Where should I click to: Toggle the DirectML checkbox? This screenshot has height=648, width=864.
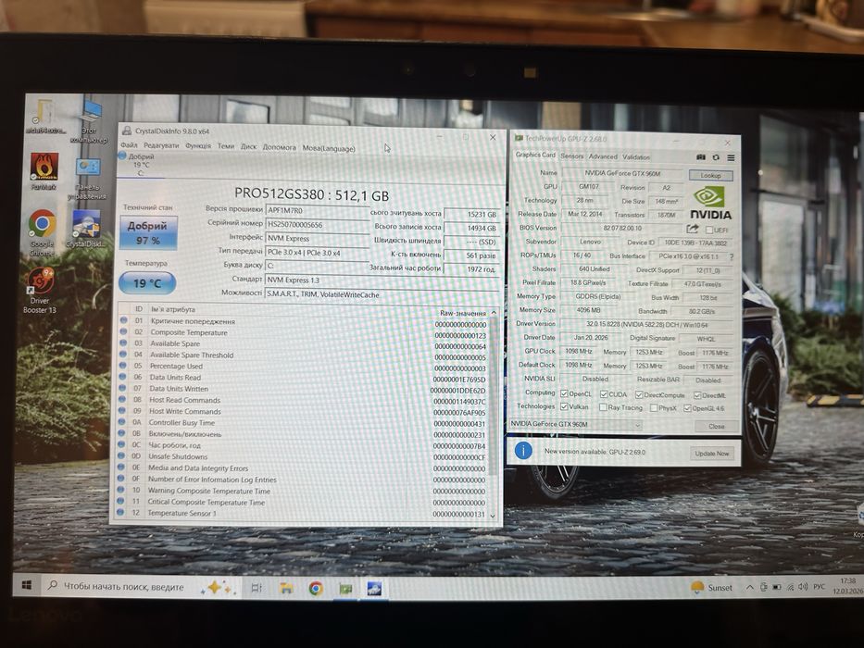coord(697,395)
